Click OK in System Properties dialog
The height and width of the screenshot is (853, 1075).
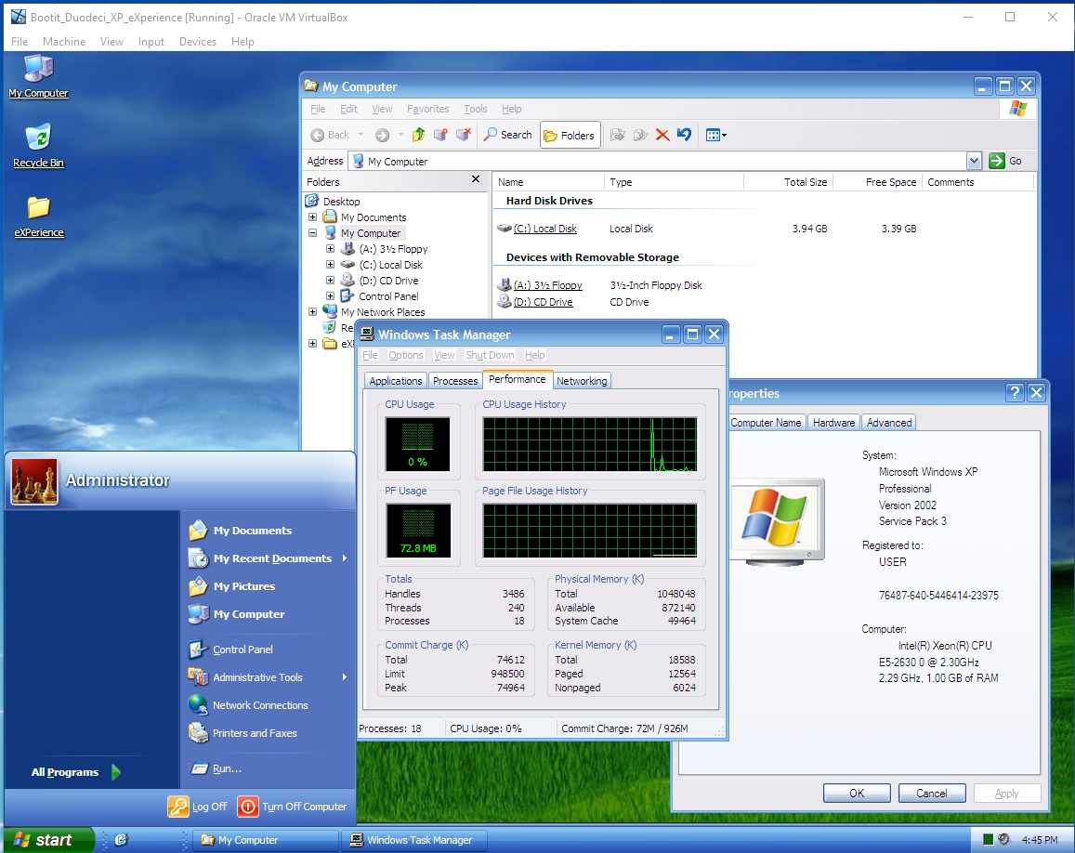(857, 794)
